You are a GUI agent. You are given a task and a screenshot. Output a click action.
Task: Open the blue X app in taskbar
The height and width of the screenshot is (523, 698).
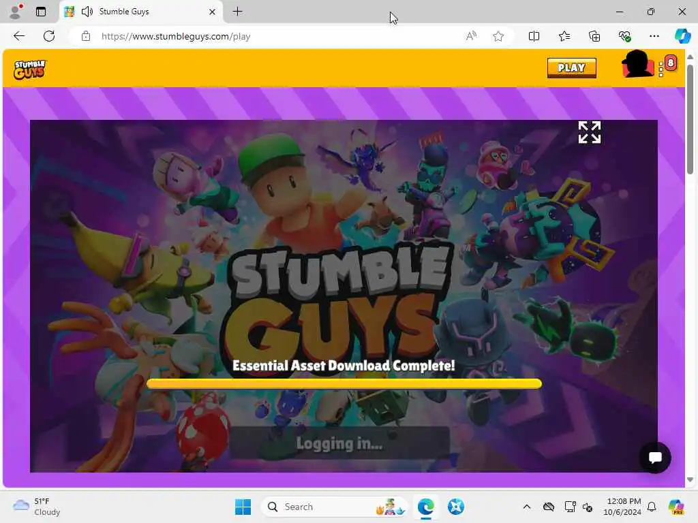(456, 507)
